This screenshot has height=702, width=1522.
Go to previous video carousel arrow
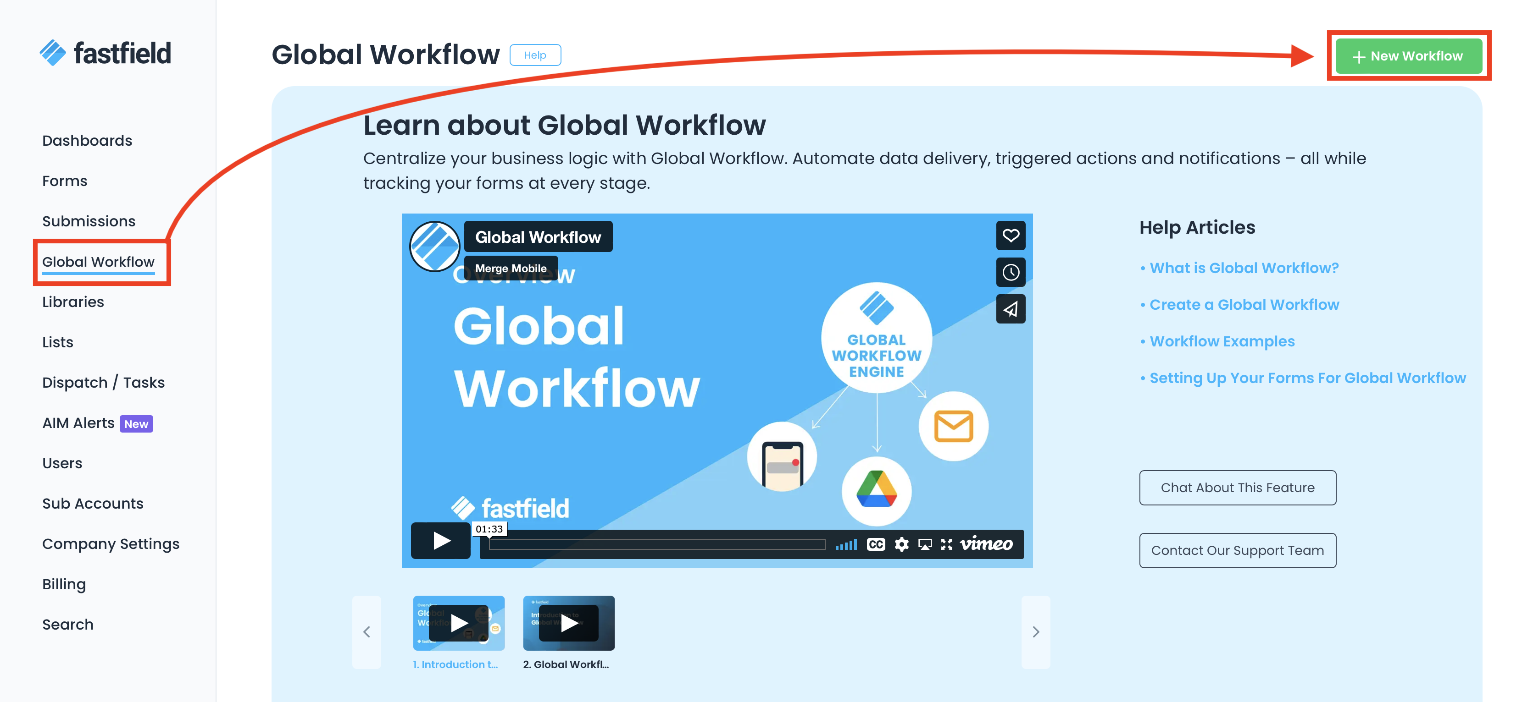367,632
